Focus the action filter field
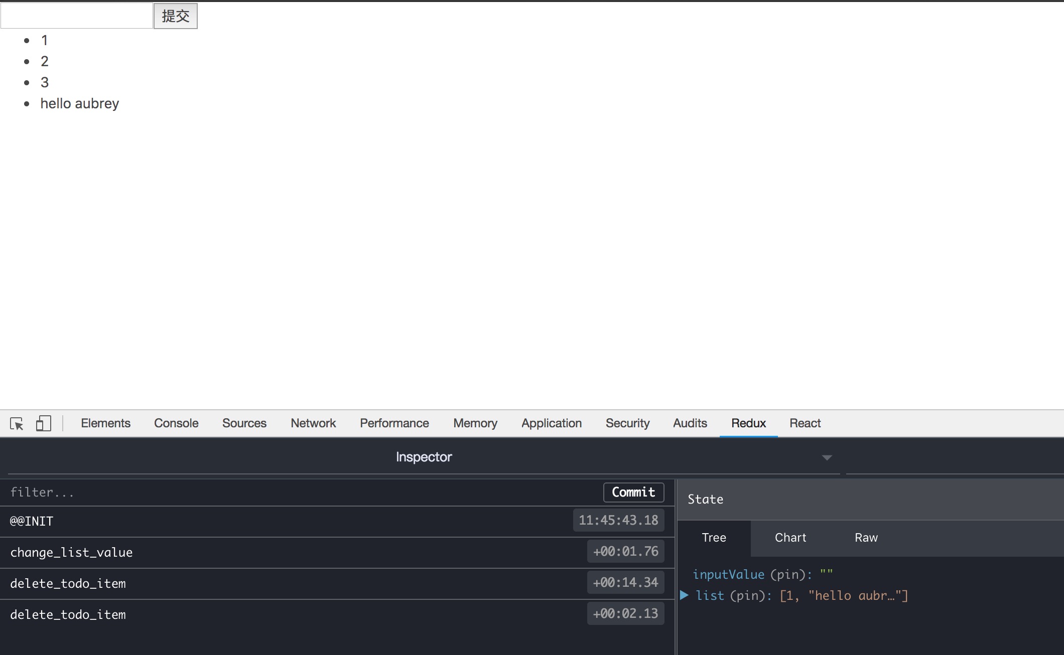The image size is (1064, 655). click(x=301, y=493)
